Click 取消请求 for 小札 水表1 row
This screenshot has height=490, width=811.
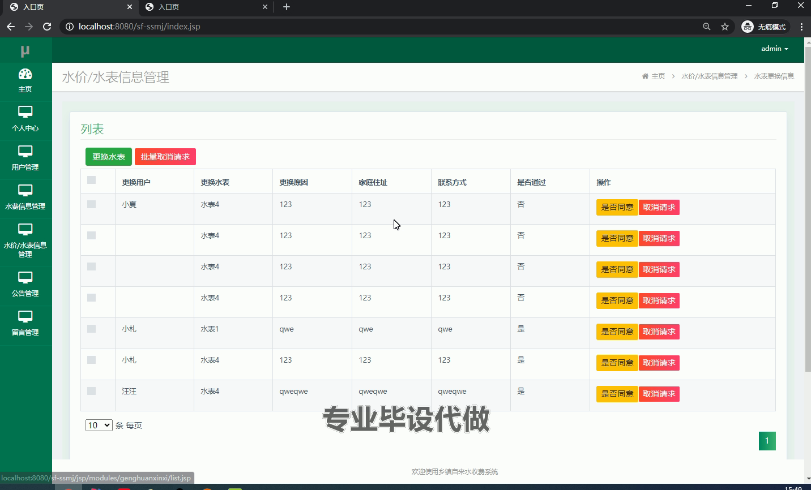(x=659, y=332)
